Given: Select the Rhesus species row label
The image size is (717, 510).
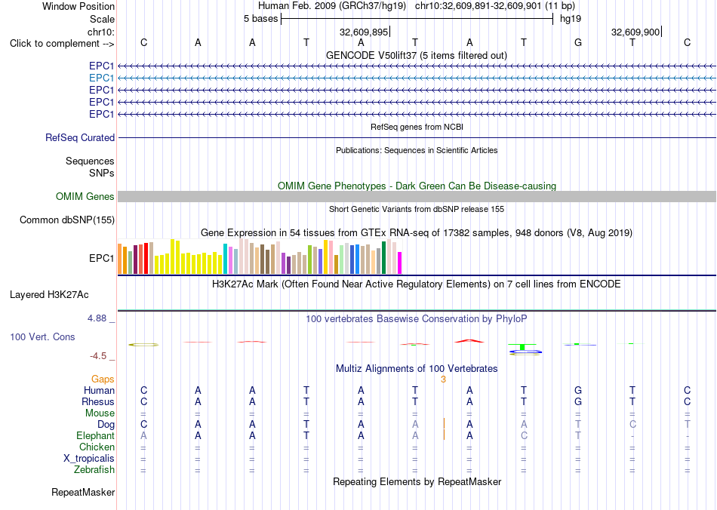Looking at the screenshot, I should pos(98,401).
